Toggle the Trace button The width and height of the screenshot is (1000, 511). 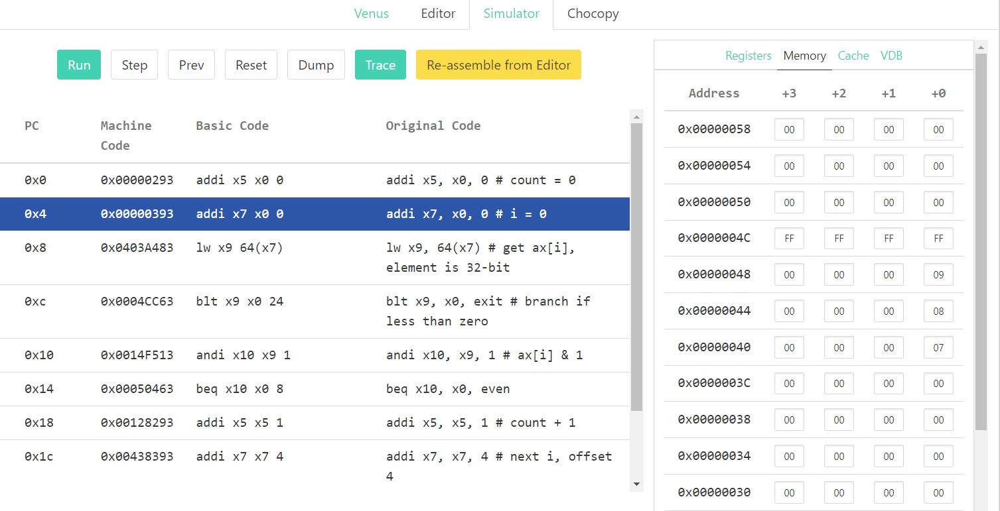coord(380,65)
